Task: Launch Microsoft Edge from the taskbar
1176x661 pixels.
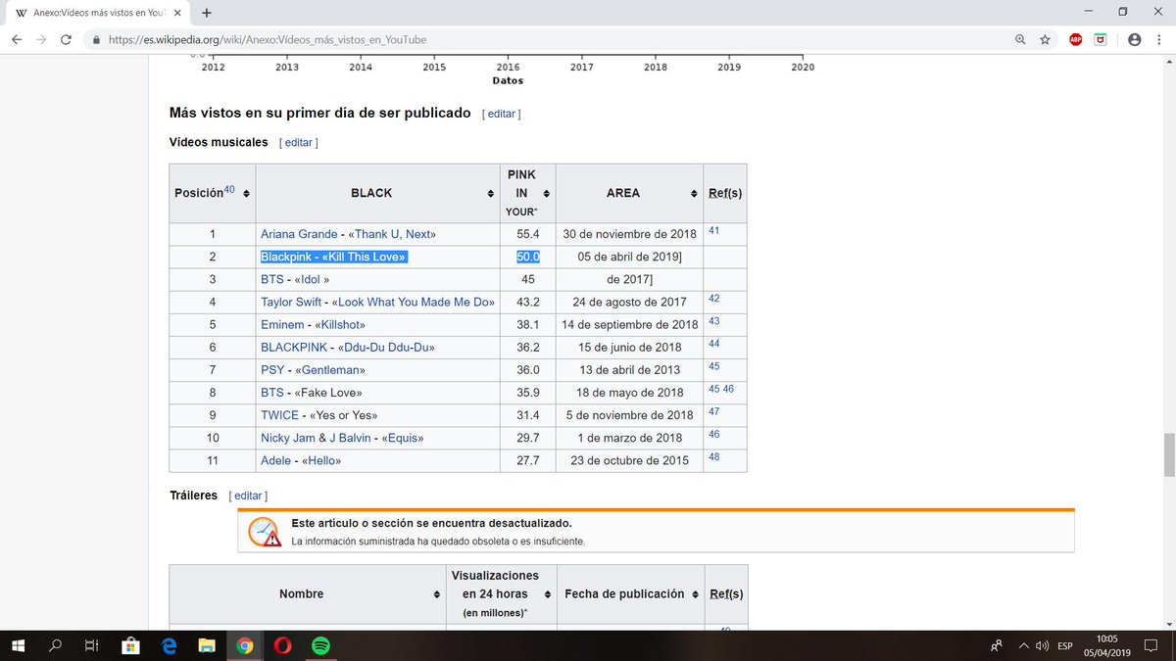Action: (x=169, y=645)
